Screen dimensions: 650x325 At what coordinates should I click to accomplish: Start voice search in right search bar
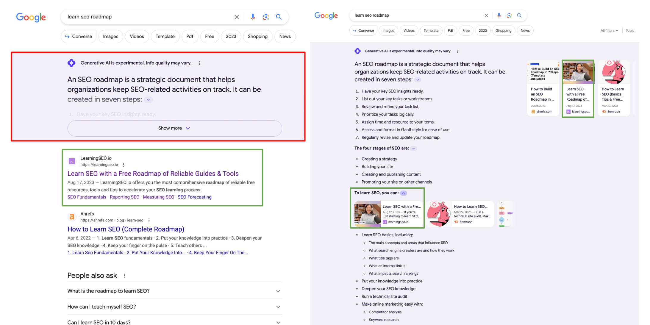coord(499,15)
